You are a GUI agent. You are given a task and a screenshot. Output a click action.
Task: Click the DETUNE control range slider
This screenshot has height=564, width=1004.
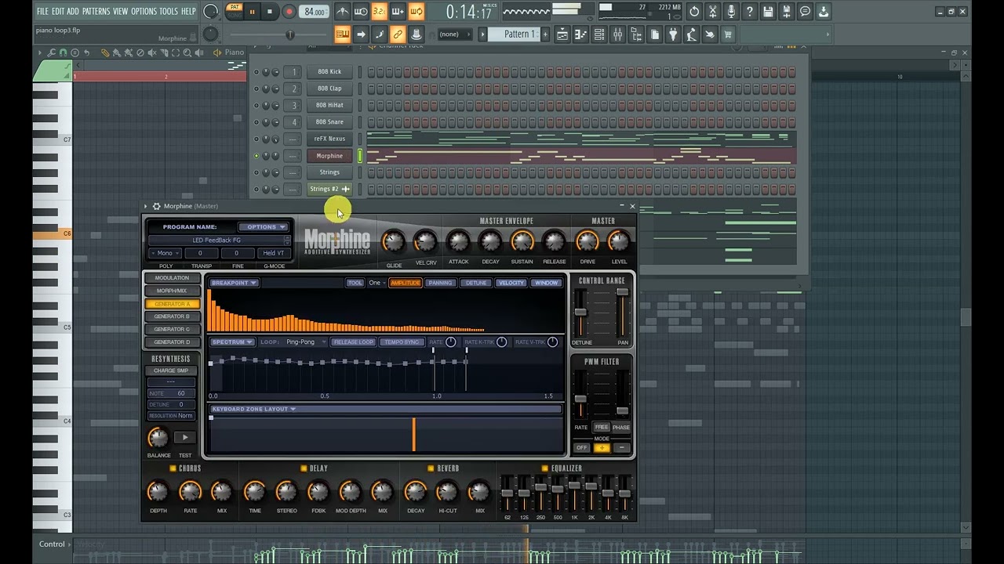581,312
